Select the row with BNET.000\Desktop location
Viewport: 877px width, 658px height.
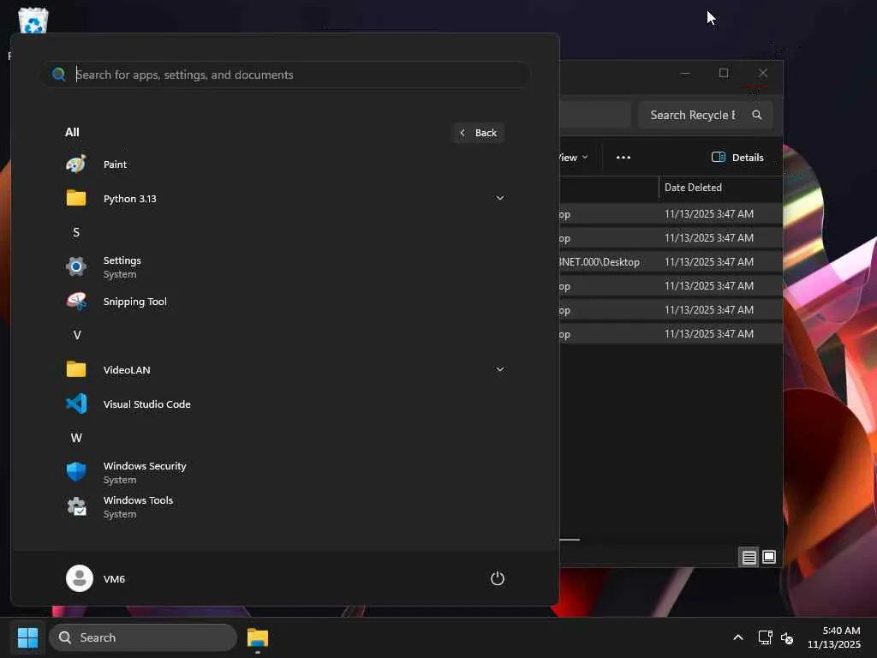tap(671, 262)
